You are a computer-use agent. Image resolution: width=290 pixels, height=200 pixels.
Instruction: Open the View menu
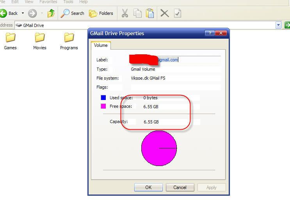point(29,2)
